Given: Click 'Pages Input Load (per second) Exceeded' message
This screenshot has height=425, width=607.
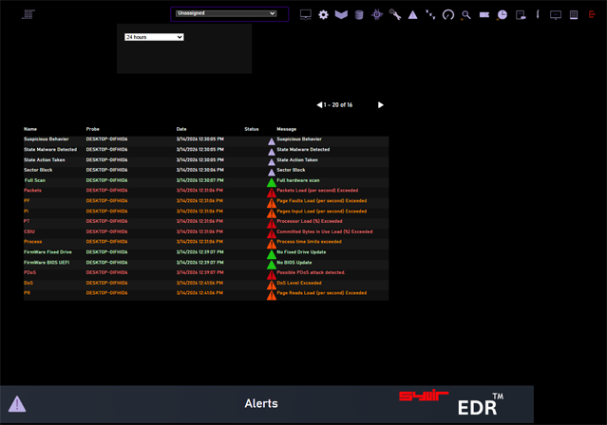Looking at the screenshot, I should point(322,212).
